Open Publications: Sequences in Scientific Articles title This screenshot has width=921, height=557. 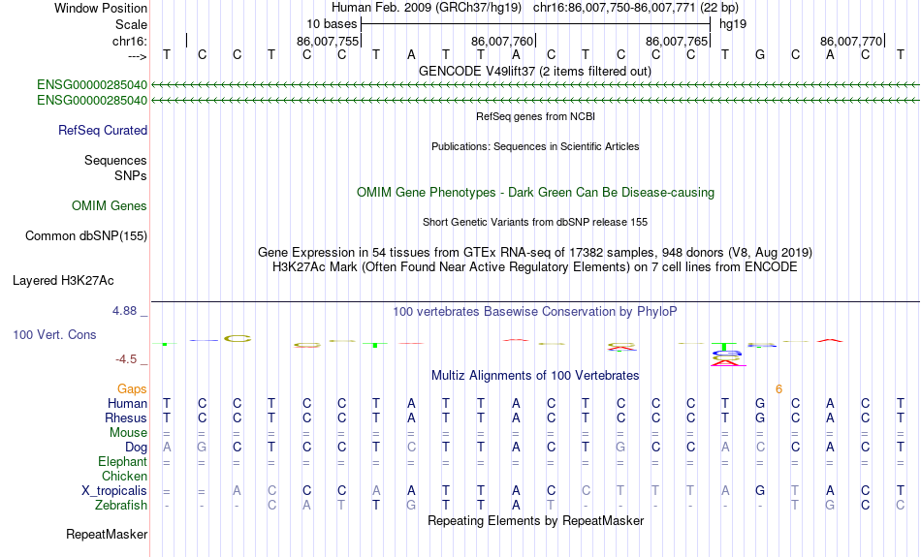pos(535,146)
